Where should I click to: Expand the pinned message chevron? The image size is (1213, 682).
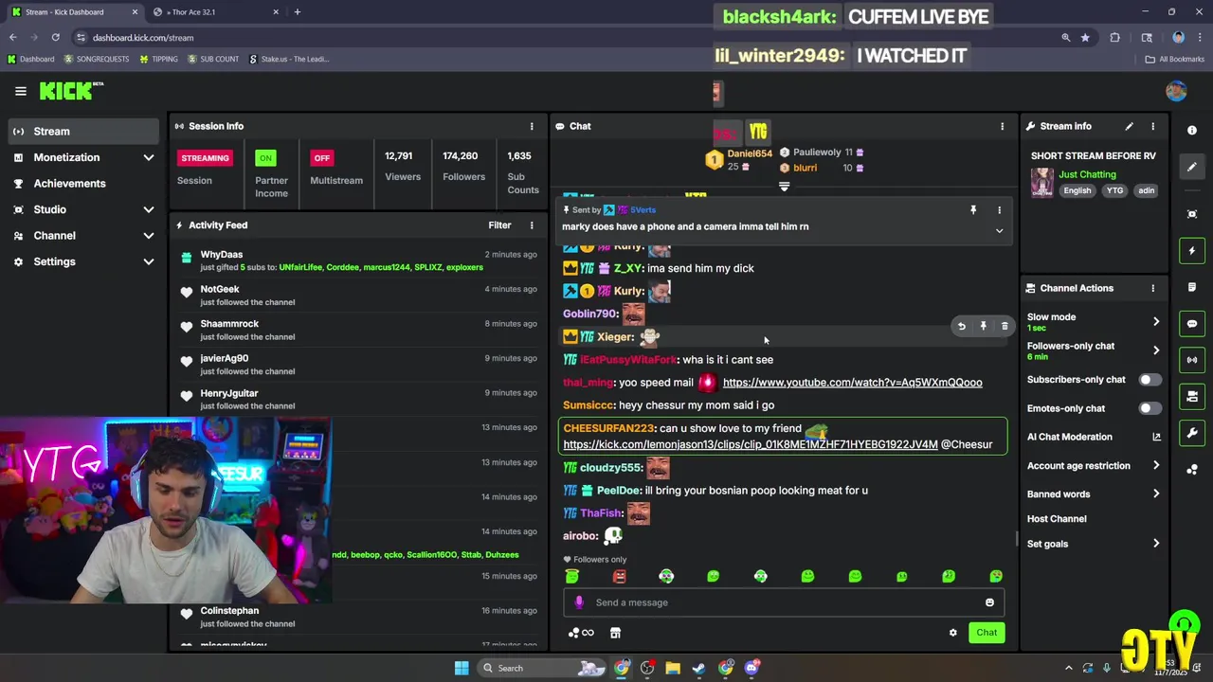pyautogui.click(x=999, y=231)
